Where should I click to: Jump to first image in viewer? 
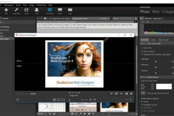70,93
